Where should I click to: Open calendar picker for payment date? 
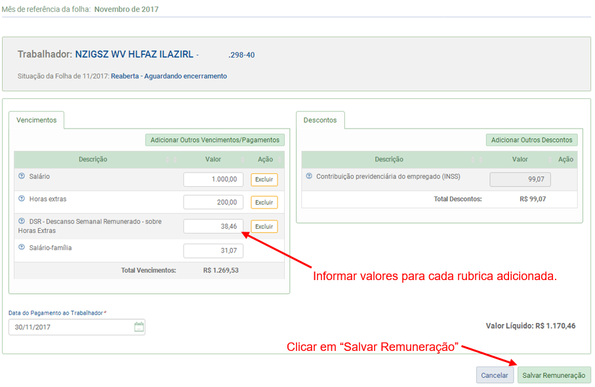pos(139,327)
